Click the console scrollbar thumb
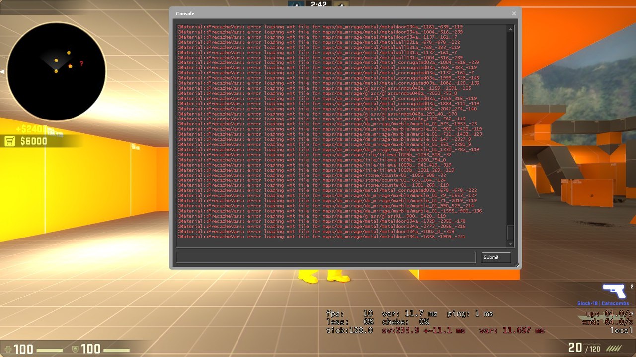 [x=510, y=233]
